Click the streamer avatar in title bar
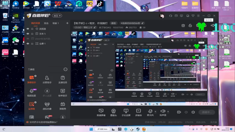 (x=162, y=16)
